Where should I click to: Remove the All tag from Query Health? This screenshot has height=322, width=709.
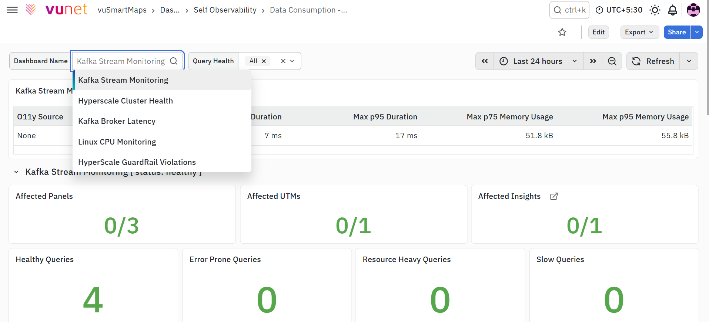(x=264, y=61)
